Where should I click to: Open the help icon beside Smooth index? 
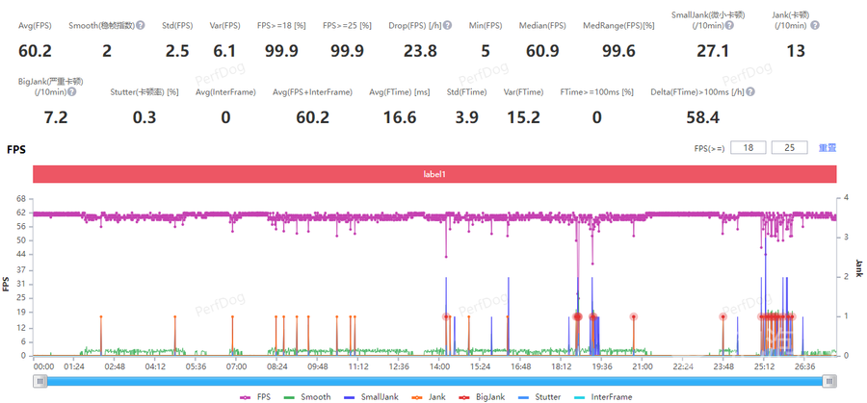pyautogui.click(x=141, y=25)
